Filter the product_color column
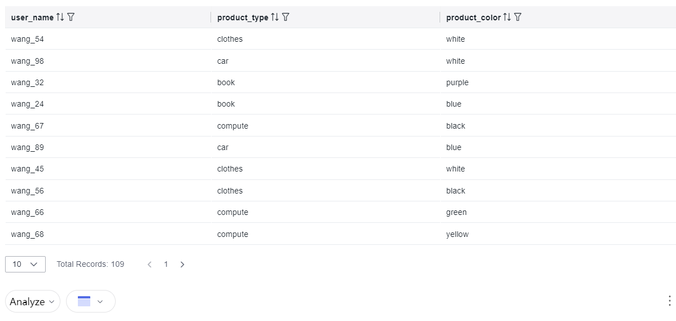Image resolution: width=676 pixels, height=321 pixels. [518, 17]
